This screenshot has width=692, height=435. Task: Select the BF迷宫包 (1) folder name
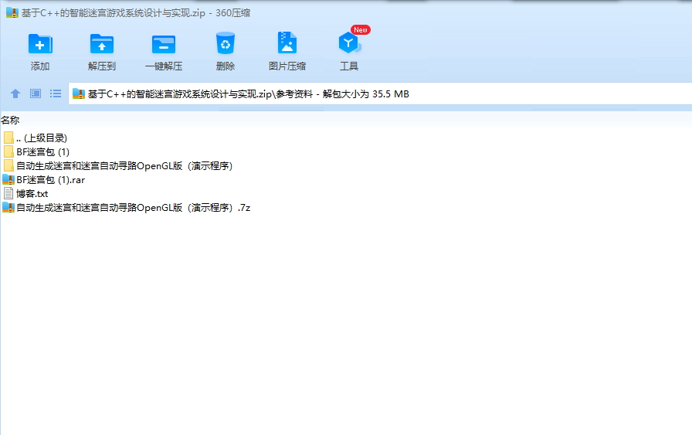coord(42,152)
